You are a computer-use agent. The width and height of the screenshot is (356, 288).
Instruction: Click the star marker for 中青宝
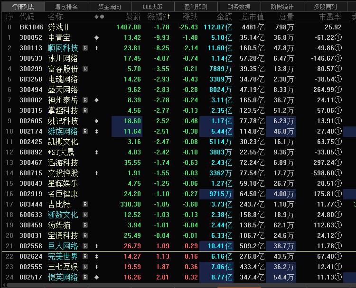click(96, 37)
